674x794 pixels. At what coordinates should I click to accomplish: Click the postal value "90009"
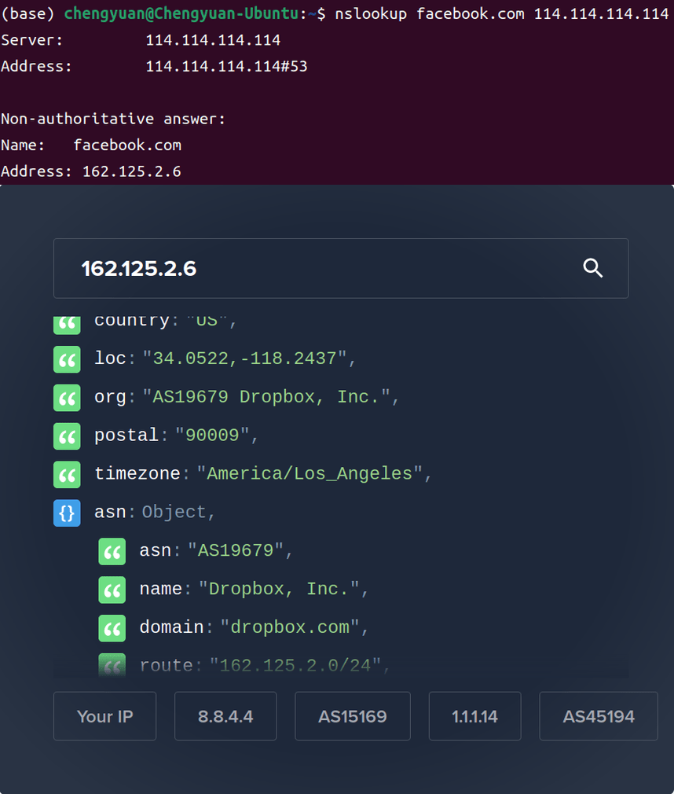pyautogui.click(x=213, y=436)
